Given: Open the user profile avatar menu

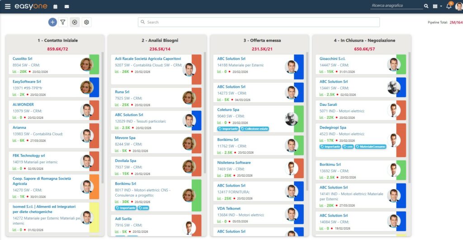Looking at the screenshot, I should click(458, 6).
